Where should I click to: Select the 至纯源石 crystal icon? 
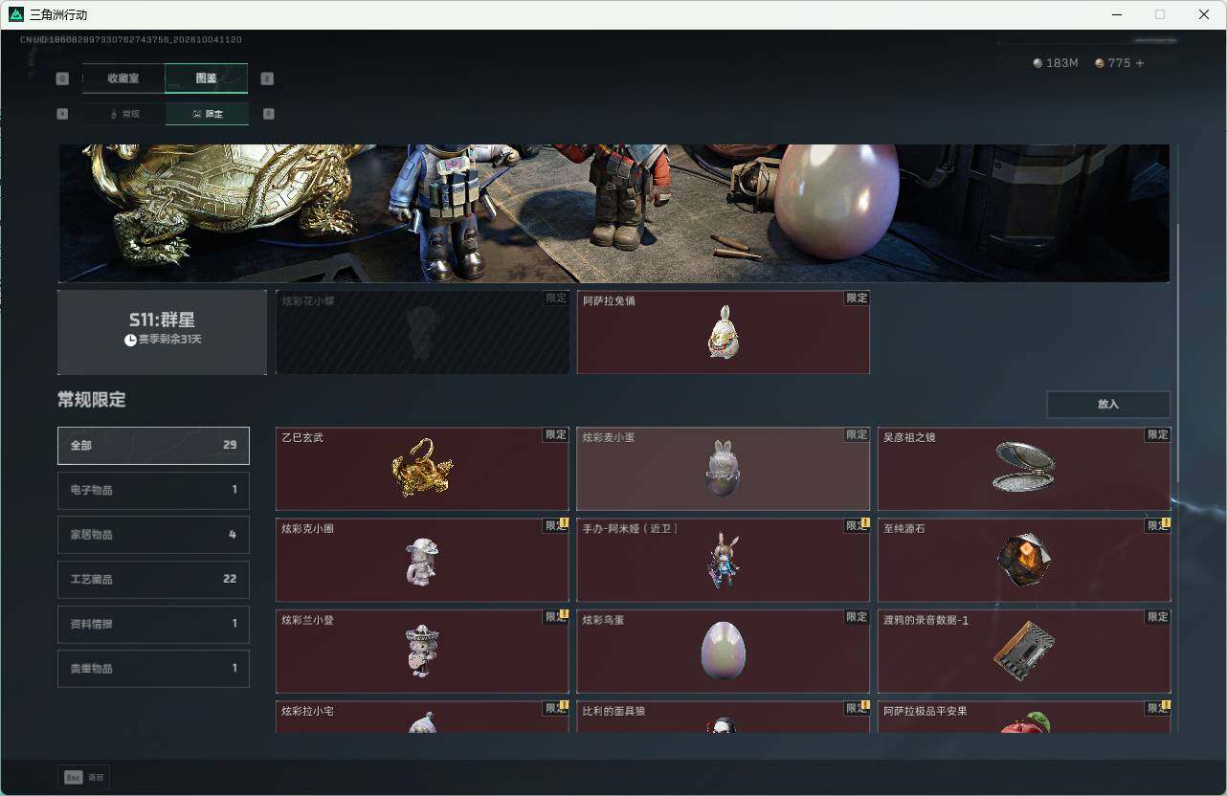1024,560
